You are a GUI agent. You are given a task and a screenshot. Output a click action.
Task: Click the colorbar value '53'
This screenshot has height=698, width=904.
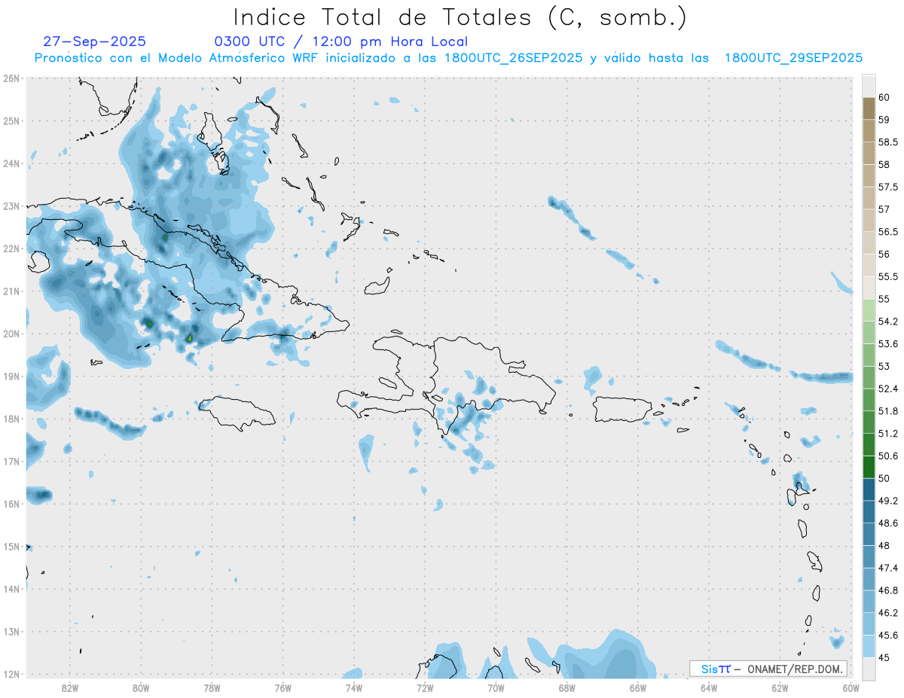pyautogui.click(x=884, y=366)
